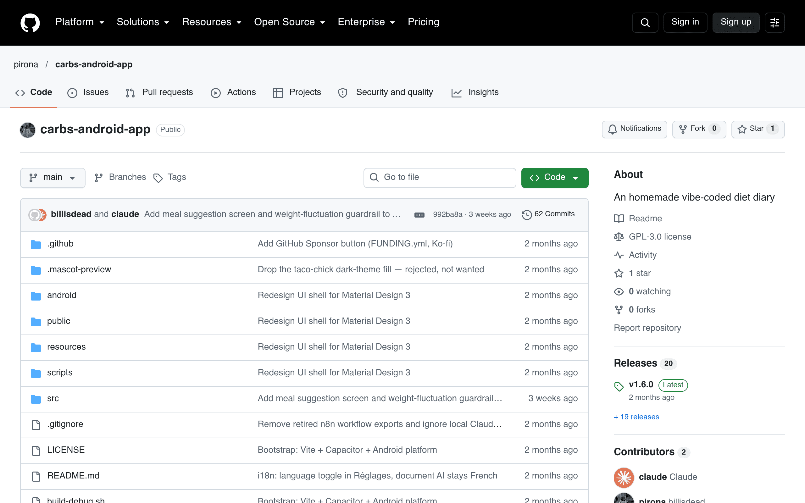
Task: Open the Branches link
Action: [x=120, y=178]
